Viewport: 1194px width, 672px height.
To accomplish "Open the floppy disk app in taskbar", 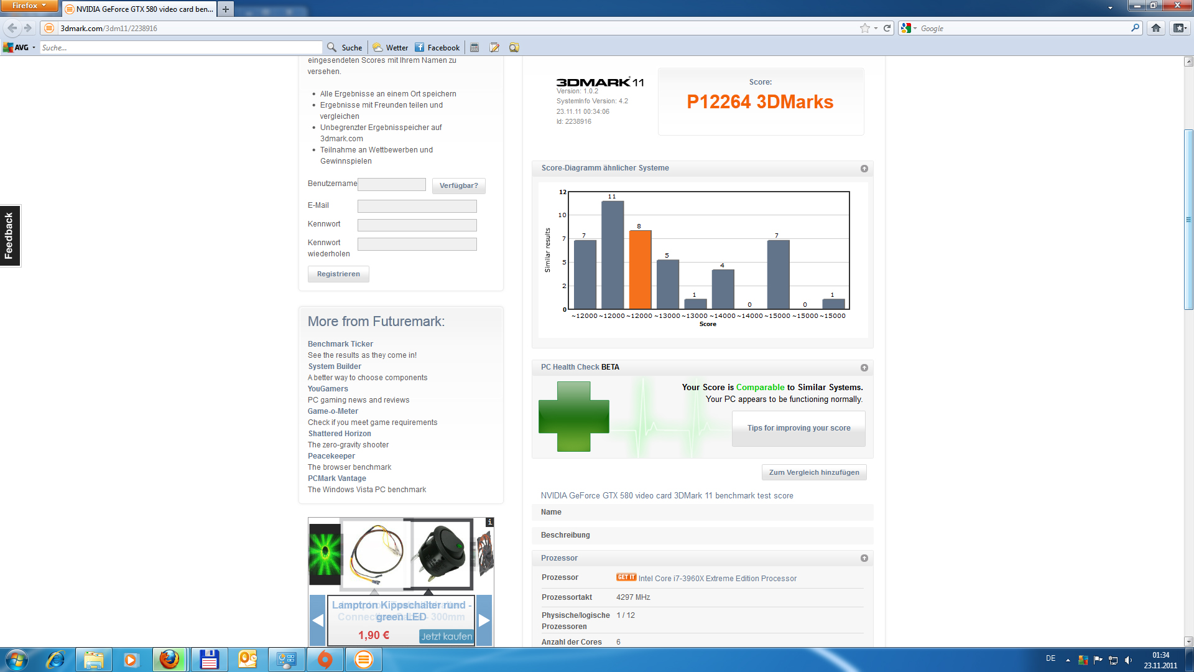I will pyautogui.click(x=209, y=660).
